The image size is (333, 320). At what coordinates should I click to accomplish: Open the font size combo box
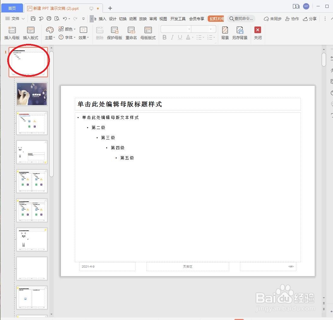coord(204,29)
